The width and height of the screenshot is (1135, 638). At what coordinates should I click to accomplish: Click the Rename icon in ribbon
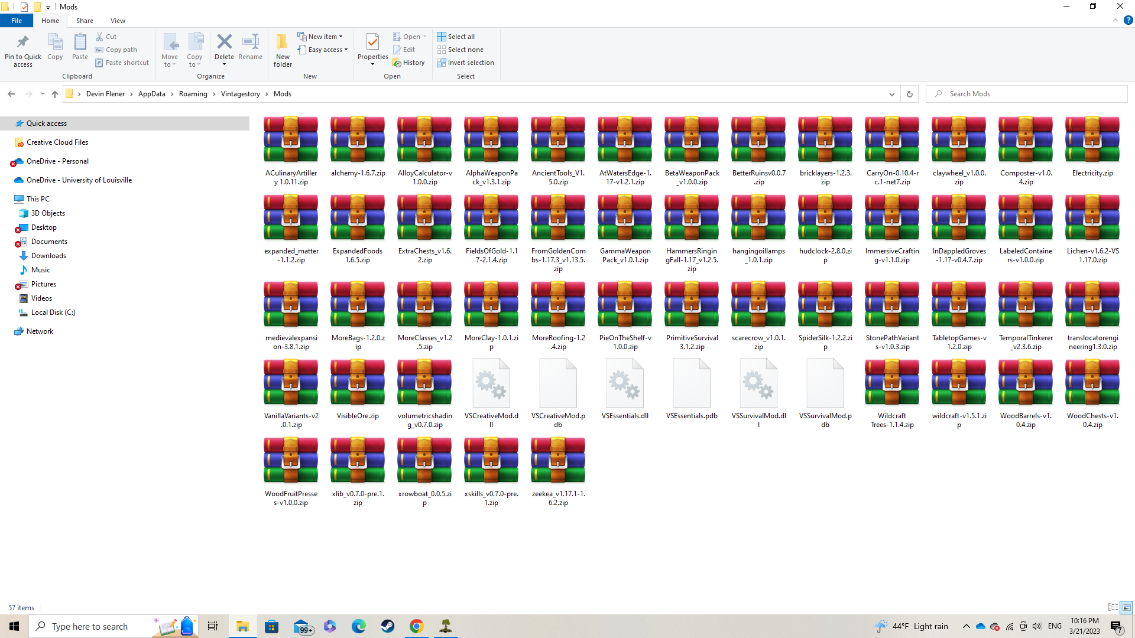pos(250,43)
